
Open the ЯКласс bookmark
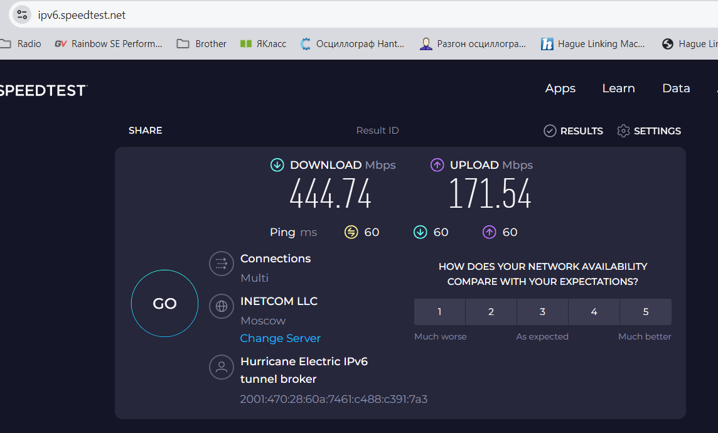click(x=264, y=44)
